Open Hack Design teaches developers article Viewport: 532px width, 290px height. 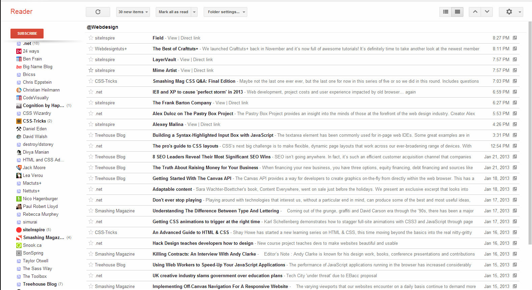tap(203, 243)
